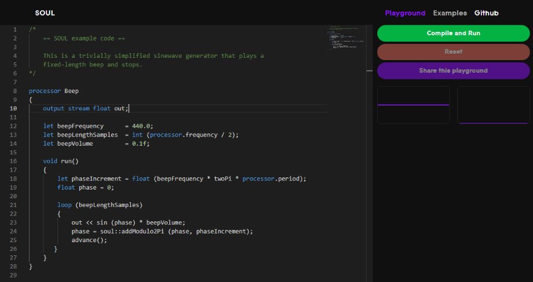Click the closing brace on line 28
This screenshot has width=533, height=282.
pyautogui.click(x=31, y=266)
